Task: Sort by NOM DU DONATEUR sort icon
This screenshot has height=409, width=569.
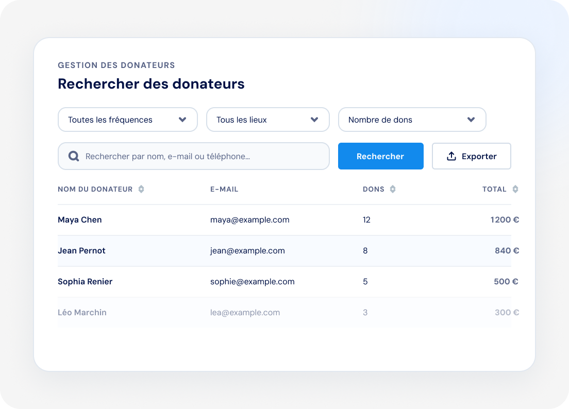Action: pos(141,189)
